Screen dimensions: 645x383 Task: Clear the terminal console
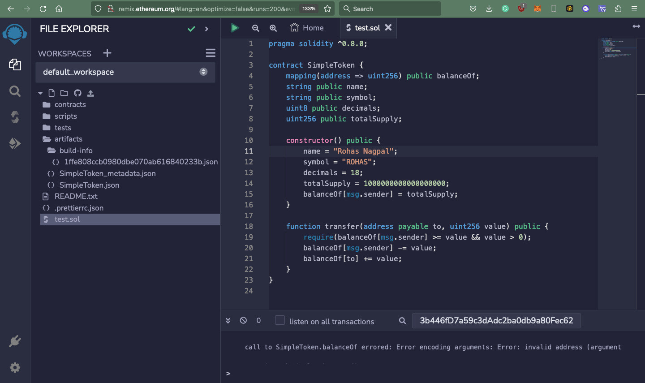(x=243, y=321)
